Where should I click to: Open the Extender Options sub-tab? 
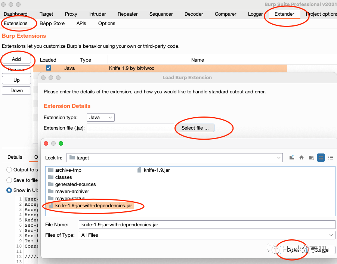pyautogui.click(x=106, y=24)
